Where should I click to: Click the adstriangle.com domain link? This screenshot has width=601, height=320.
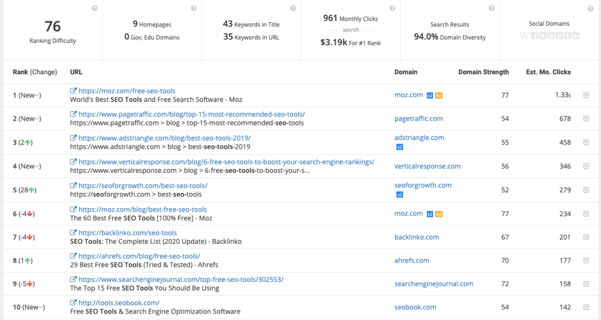[x=419, y=138]
